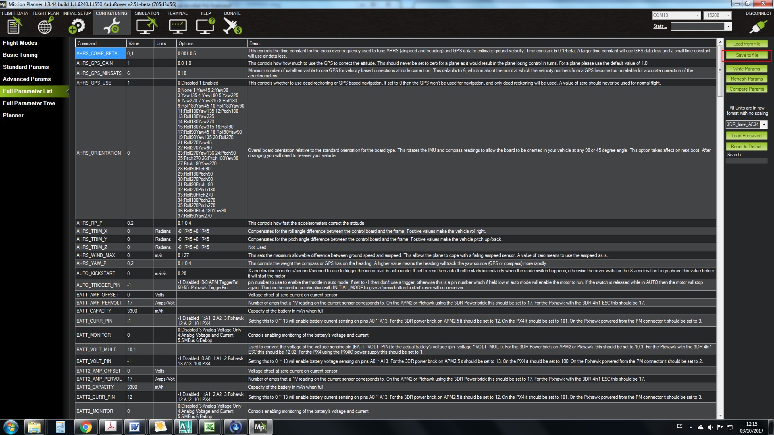The width and height of the screenshot is (774, 435).
Task: Click the parameter Search field
Action: (x=746, y=161)
